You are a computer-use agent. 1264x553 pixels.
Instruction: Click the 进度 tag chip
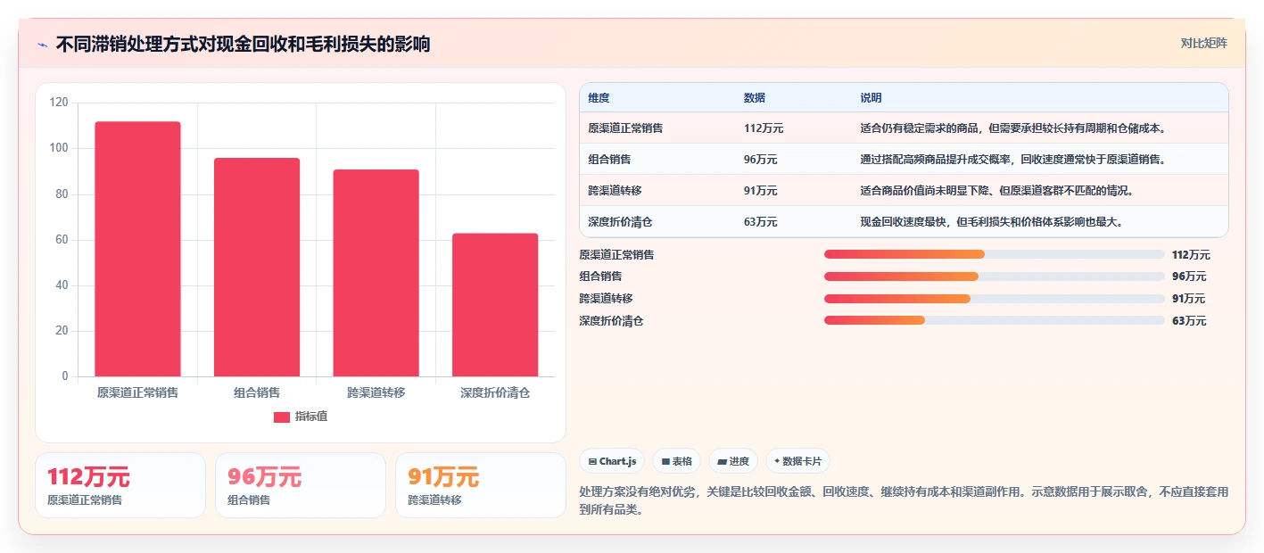click(733, 461)
